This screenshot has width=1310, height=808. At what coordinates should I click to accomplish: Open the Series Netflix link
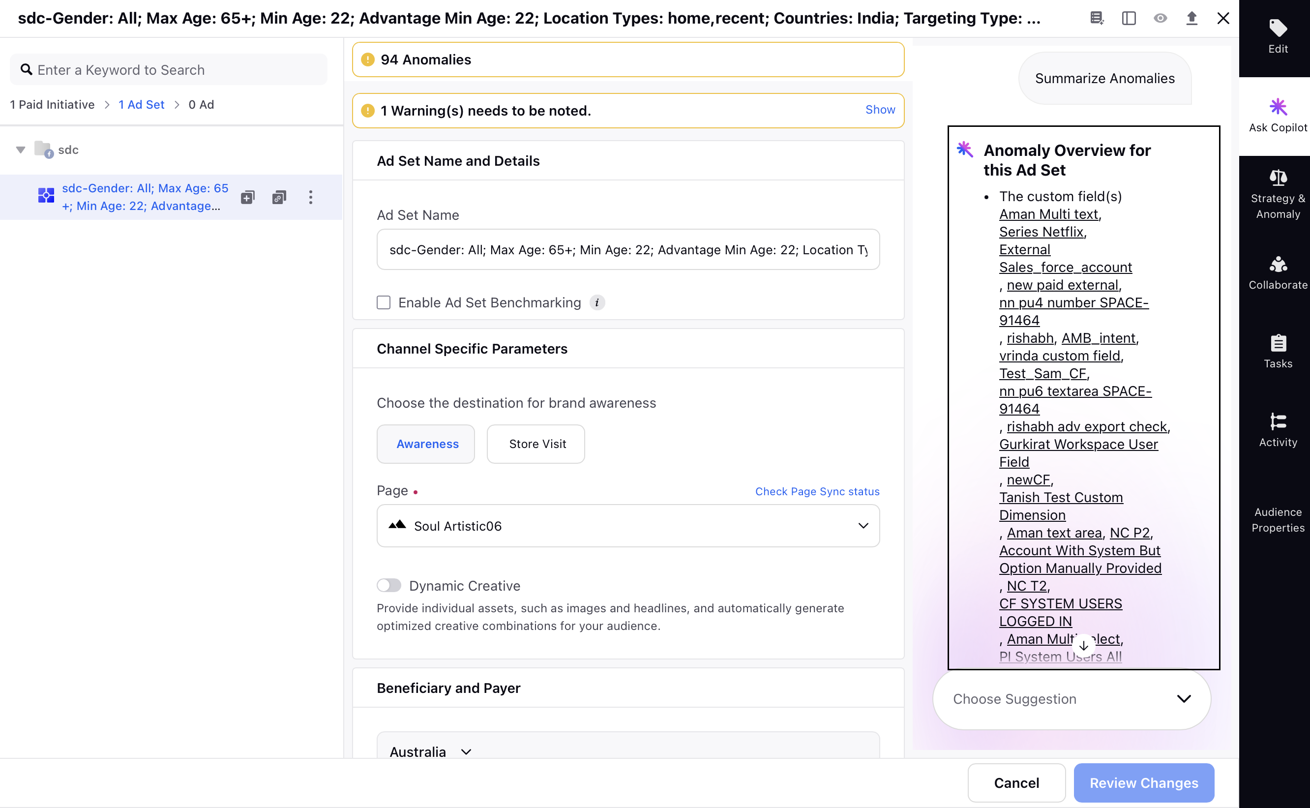[x=1042, y=232]
